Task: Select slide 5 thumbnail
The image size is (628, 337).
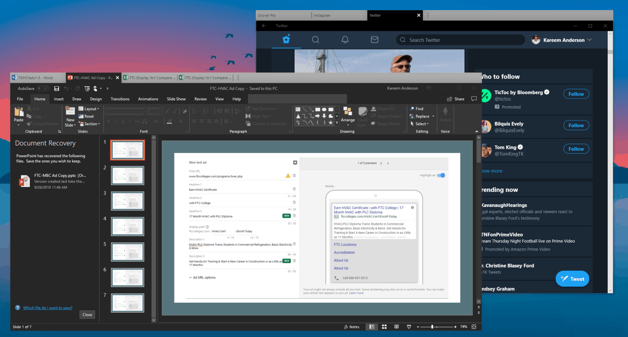Action: click(x=128, y=252)
